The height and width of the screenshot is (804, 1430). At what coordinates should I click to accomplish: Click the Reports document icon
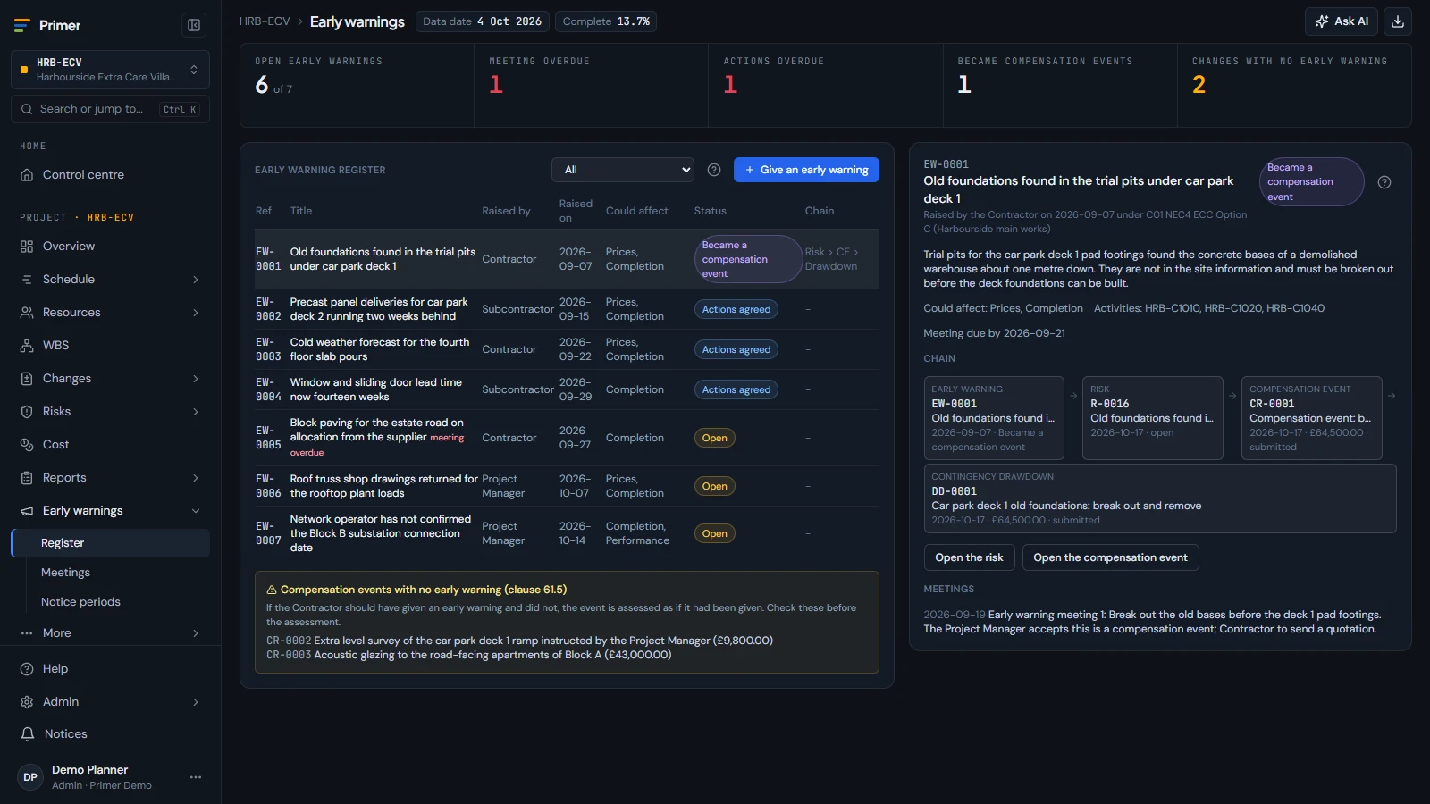[27, 478]
